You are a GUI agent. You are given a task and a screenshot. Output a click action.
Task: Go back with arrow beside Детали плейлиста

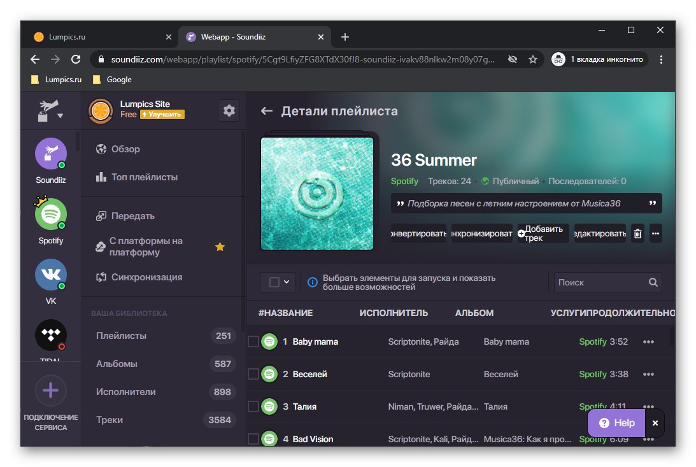click(x=266, y=111)
